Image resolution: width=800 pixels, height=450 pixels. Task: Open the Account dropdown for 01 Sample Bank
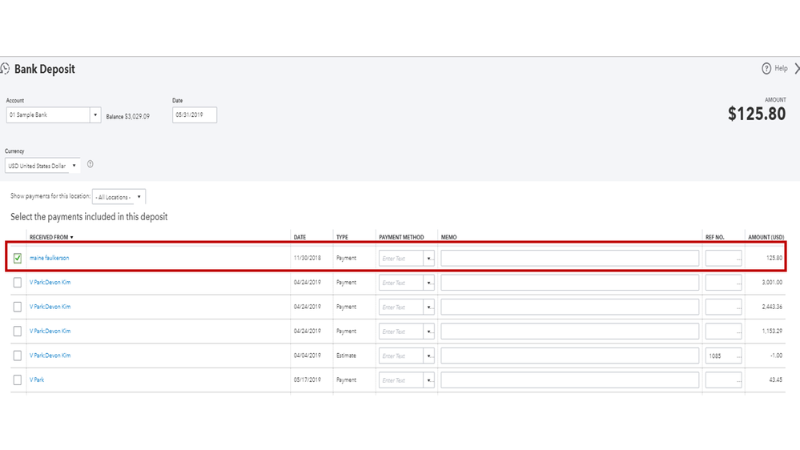click(95, 115)
